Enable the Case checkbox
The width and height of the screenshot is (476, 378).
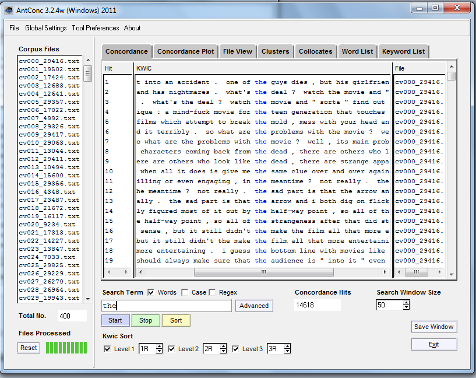point(185,292)
